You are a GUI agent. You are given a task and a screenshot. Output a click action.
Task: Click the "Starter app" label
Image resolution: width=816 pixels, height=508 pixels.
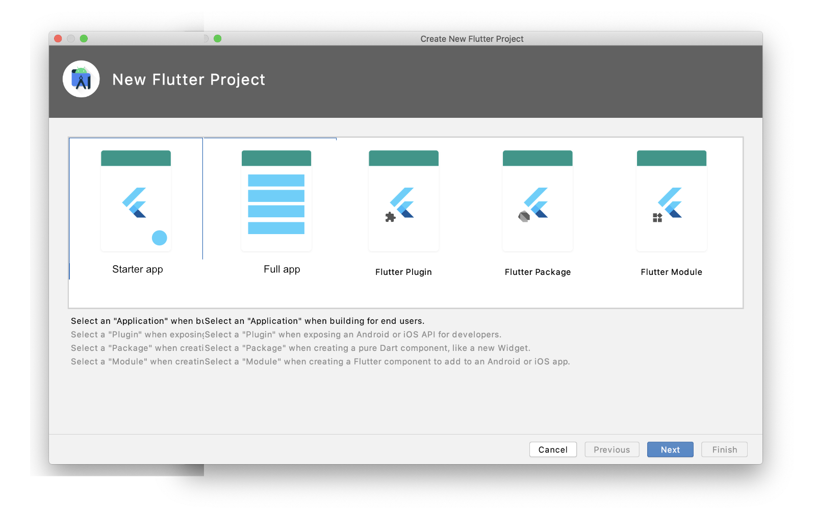click(x=138, y=269)
